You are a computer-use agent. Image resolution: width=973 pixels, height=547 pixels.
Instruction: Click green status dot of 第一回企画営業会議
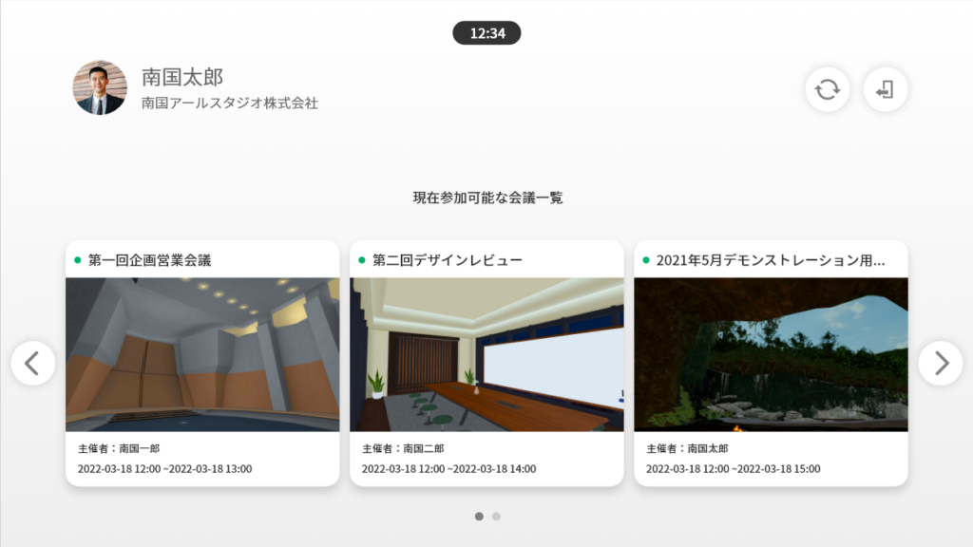(78, 260)
